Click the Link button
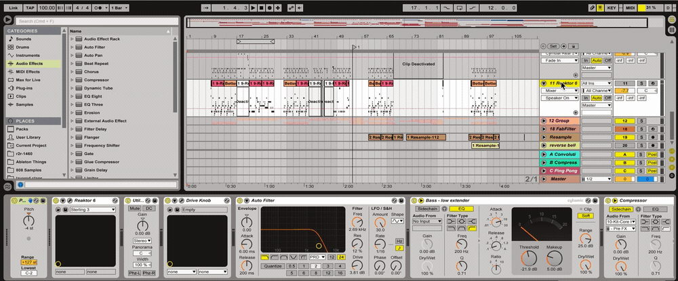This screenshot has height=281, width=678. coord(14,7)
